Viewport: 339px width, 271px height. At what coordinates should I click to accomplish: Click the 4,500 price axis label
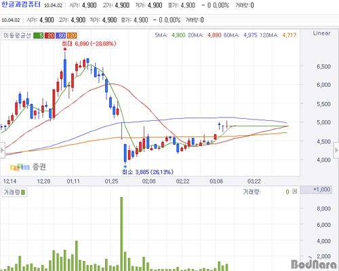(x=323, y=141)
